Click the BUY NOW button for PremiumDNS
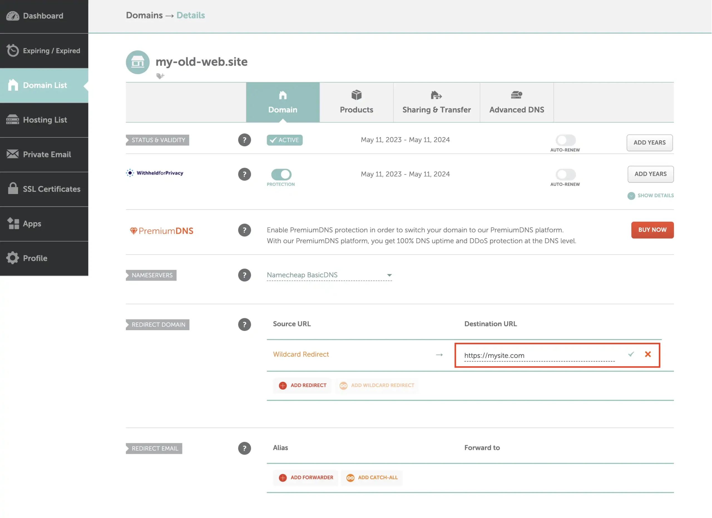Viewport: 712px width, 518px height. coord(652,229)
